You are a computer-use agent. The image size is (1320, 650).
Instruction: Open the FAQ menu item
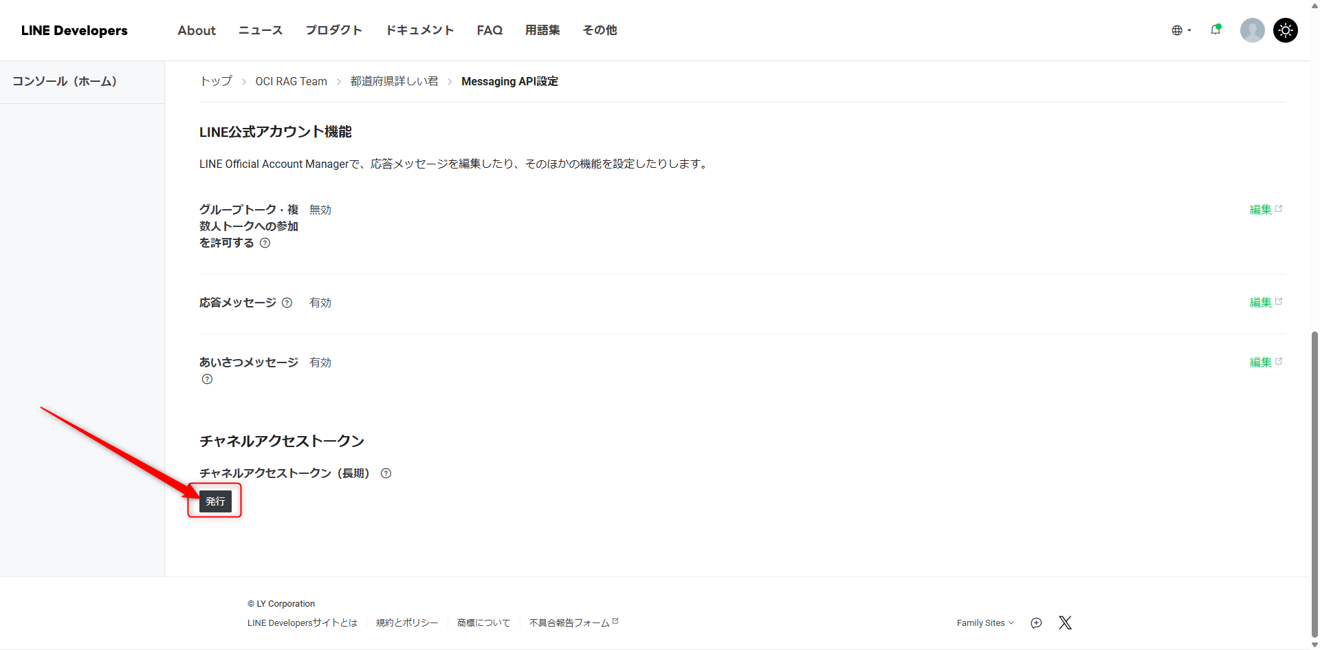coord(489,30)
